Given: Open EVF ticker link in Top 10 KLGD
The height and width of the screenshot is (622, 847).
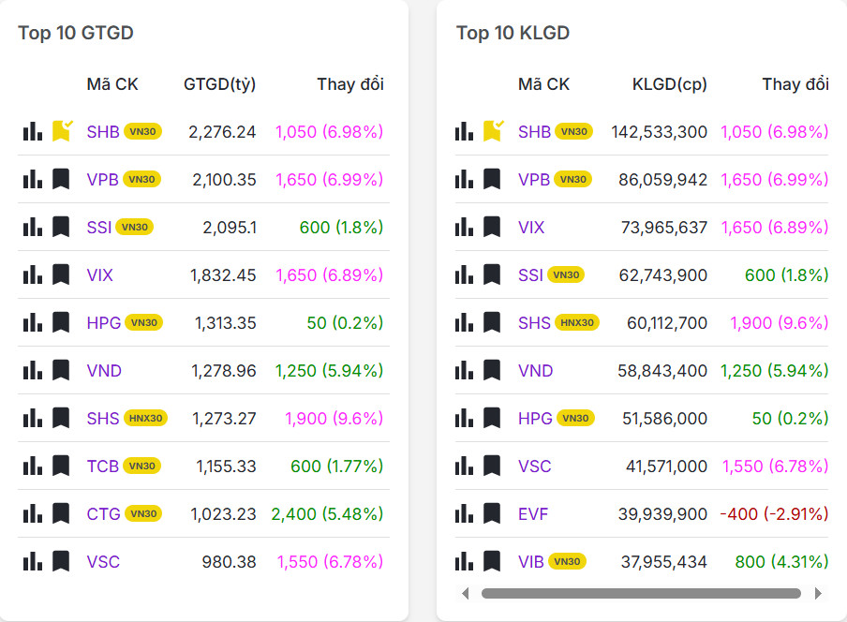Looking at the screenshot, I should [532, 514].
